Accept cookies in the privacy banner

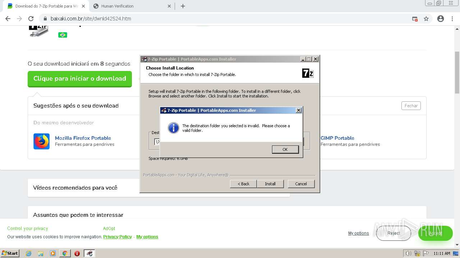click(x=435, y=233)
